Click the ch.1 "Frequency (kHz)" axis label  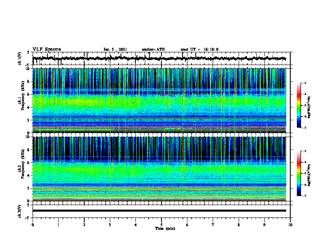pos(23,96)
